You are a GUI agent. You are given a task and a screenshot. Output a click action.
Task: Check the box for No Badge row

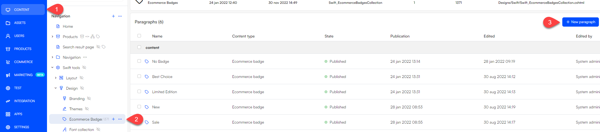click(139, 61)
